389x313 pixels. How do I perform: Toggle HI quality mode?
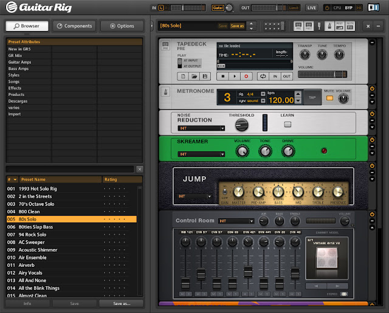359,8
